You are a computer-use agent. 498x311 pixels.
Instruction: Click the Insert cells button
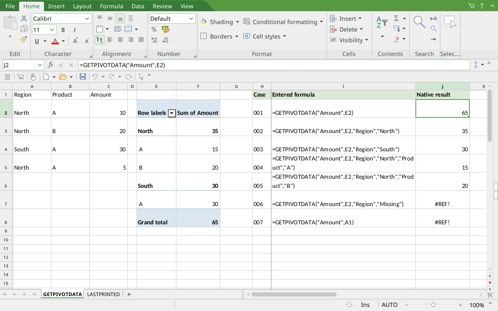(x=346, y=19)
